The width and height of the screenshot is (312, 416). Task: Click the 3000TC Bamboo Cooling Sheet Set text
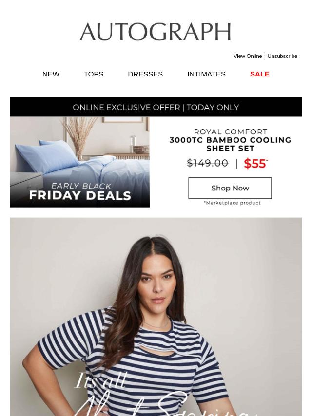[x=230, y=144]
